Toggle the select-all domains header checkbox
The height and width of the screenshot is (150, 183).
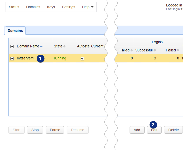12,46
